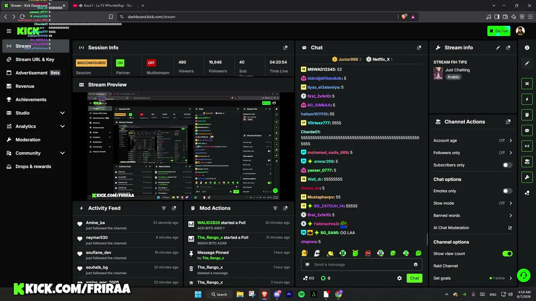Click the chat bubble icon in right rail
Screen dimensions: 536x301
click(527, 130)
